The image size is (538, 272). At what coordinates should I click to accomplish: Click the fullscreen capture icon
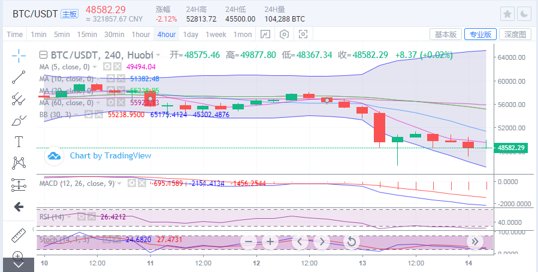click(x=303, y=34)
